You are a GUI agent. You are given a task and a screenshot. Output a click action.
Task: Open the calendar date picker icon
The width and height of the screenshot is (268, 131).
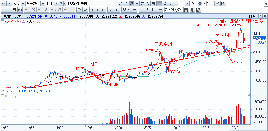click(x=186, y=10)
